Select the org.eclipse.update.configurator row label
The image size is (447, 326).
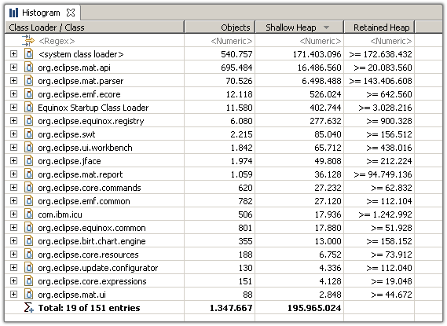(97, 268)
